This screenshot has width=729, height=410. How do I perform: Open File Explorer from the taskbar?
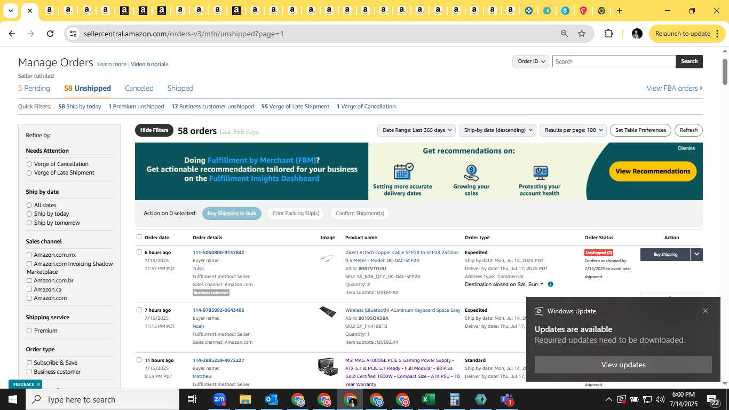(245, 399)
